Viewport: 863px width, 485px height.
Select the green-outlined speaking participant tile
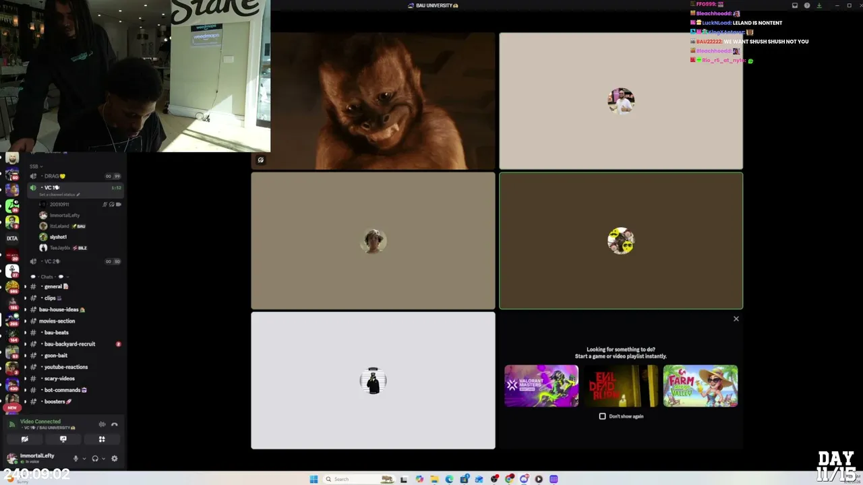(x=621, y=241)
